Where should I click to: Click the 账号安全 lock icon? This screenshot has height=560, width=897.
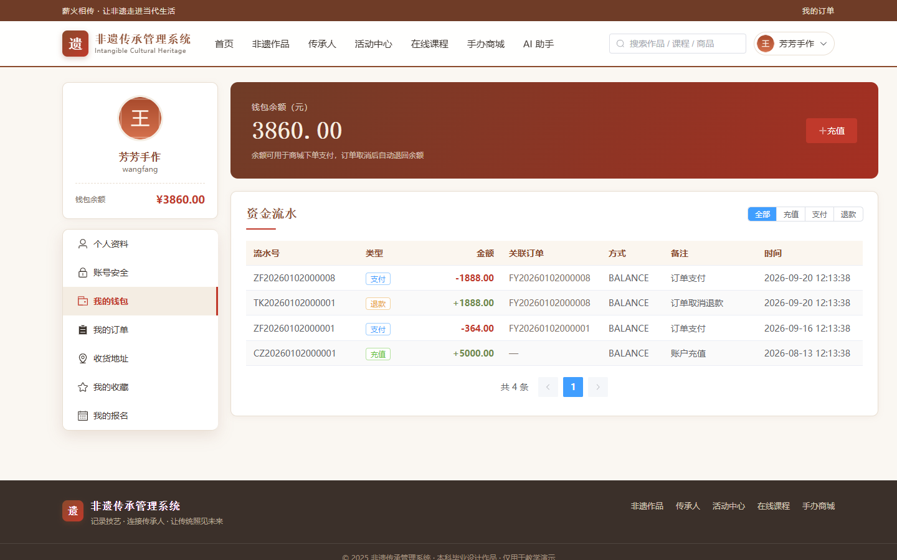tap(83, 273)
